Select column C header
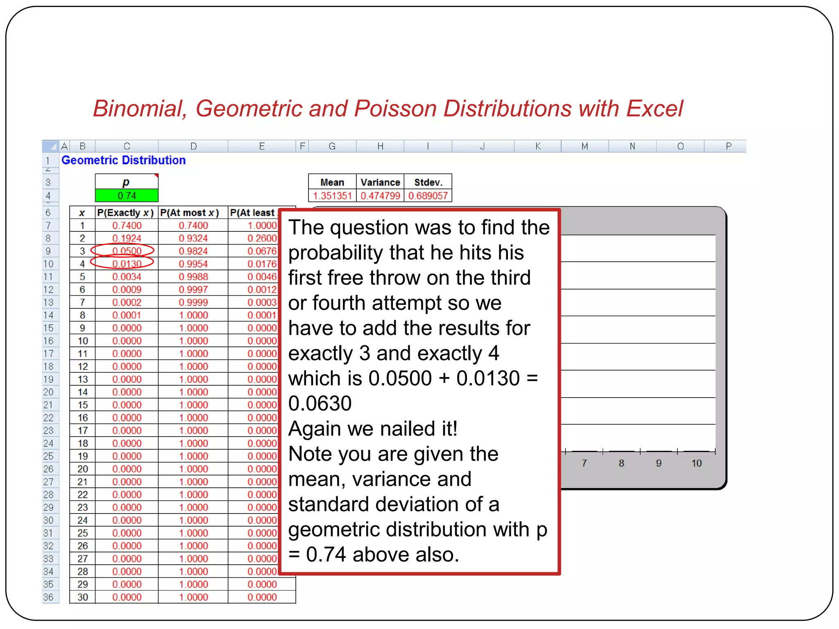Viewport: 839px width, 629px height. tap(127, 146)
